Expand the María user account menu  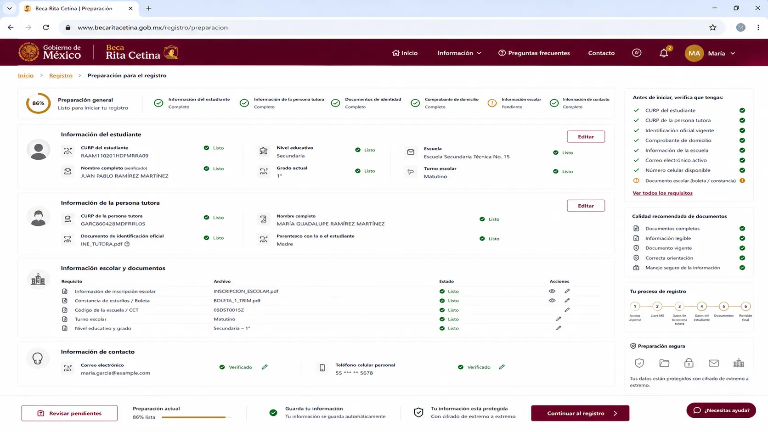coord(722,54)
